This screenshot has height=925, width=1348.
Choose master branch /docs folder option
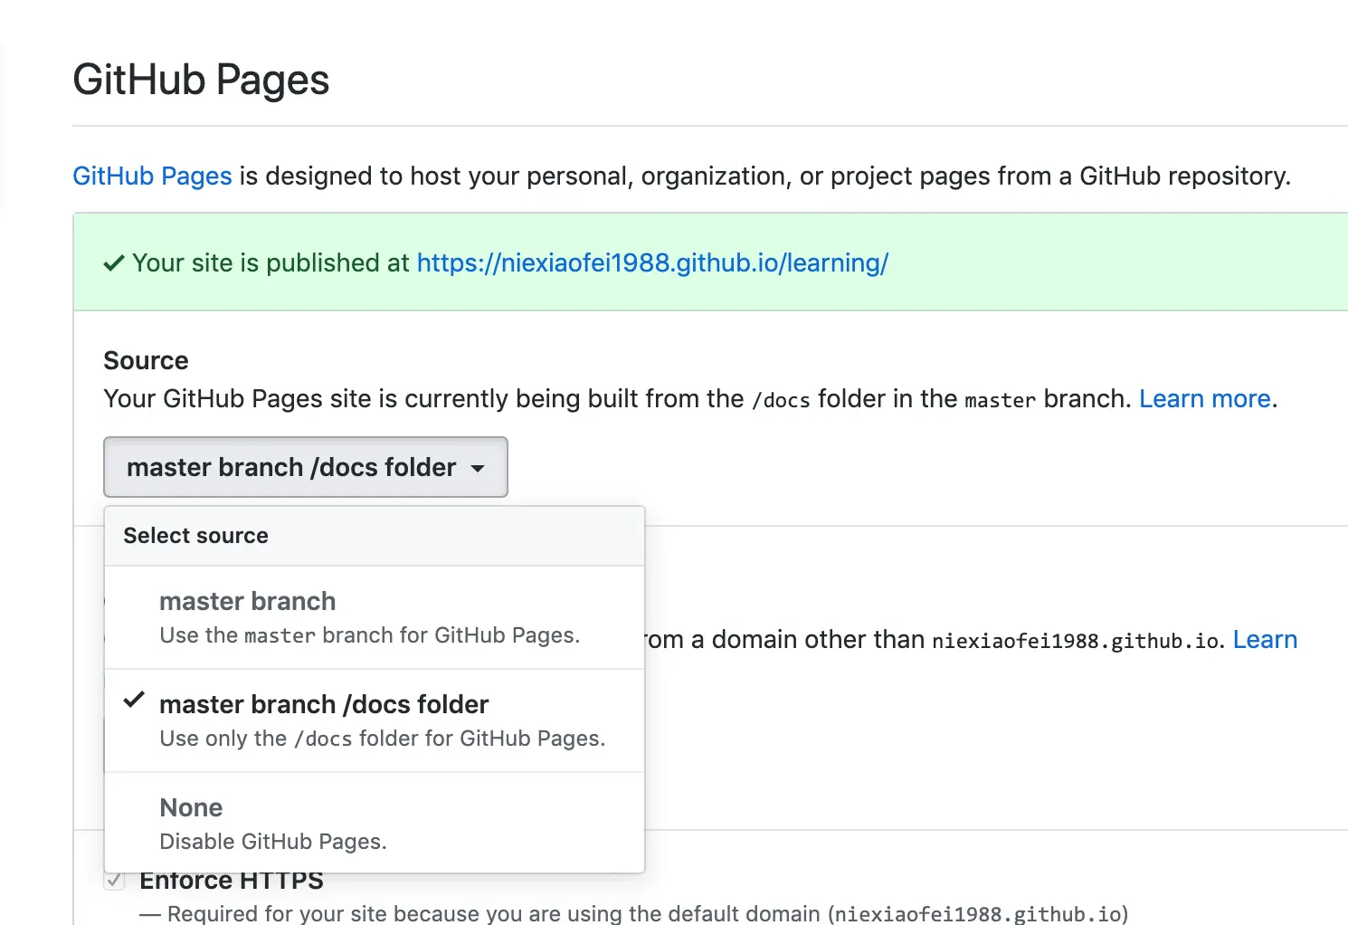coord(375,720)
